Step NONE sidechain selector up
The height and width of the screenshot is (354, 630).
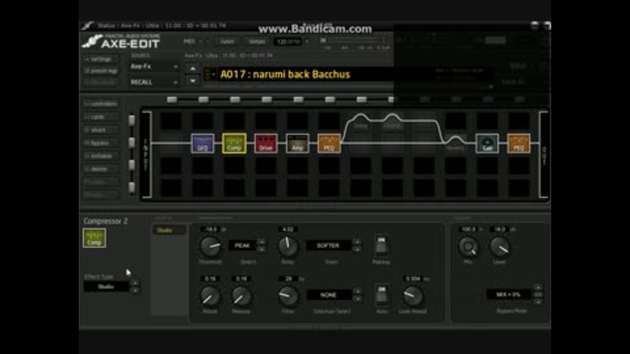(357, 291)
